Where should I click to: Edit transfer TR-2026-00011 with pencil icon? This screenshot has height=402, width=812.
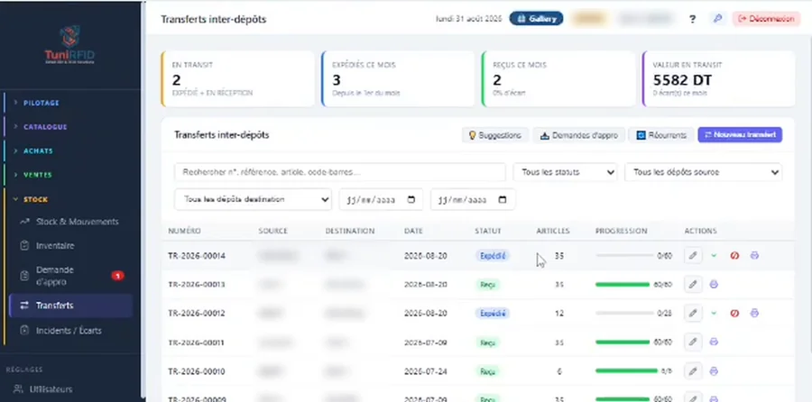pos(693,343)
